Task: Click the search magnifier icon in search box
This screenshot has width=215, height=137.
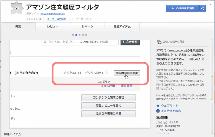Action: pos(45,42)
